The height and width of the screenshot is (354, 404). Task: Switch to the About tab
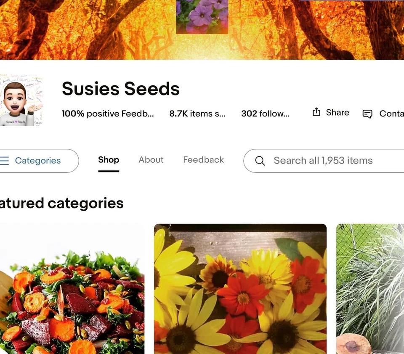coord(151,160)
